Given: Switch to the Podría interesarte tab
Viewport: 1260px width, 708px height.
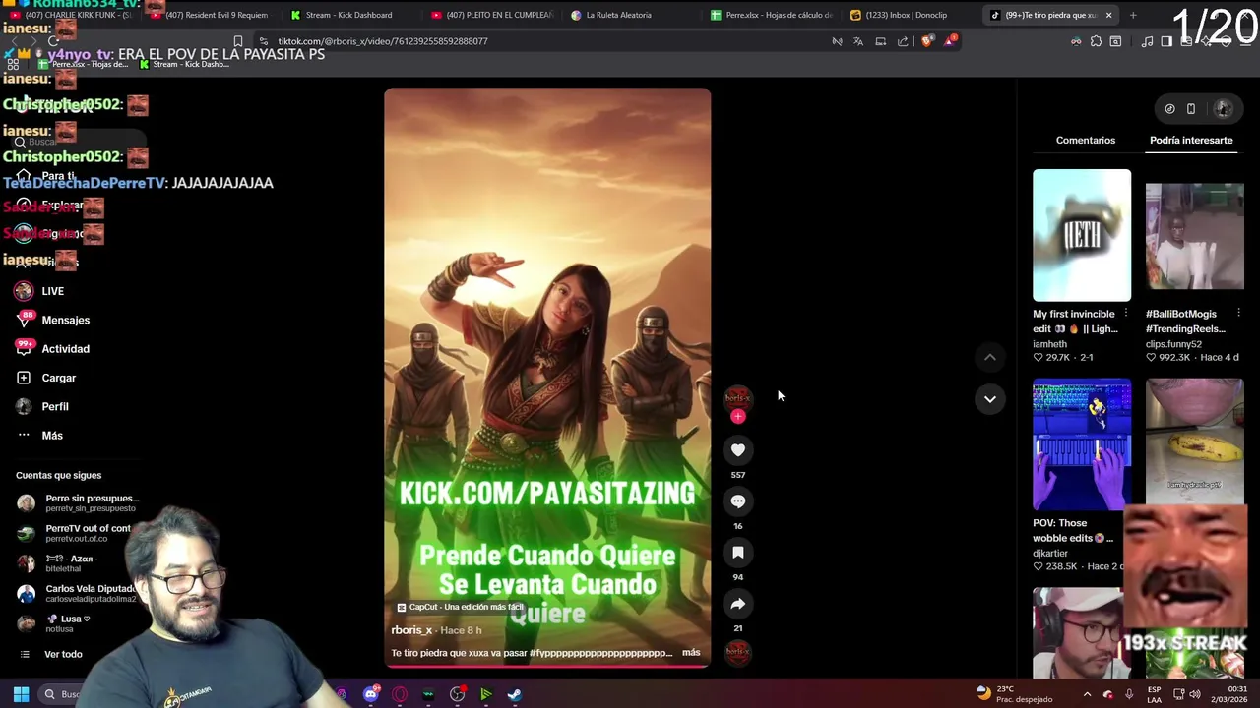Looking at the screenshot, I should pos(1191,140).
